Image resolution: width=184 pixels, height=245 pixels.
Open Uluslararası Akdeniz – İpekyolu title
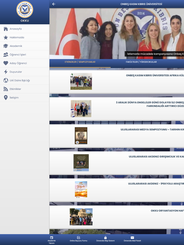[x=156, y=184]
